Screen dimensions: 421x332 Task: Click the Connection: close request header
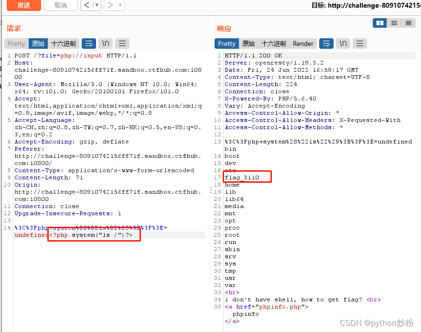pyautogui.click(x=47, y=207)
